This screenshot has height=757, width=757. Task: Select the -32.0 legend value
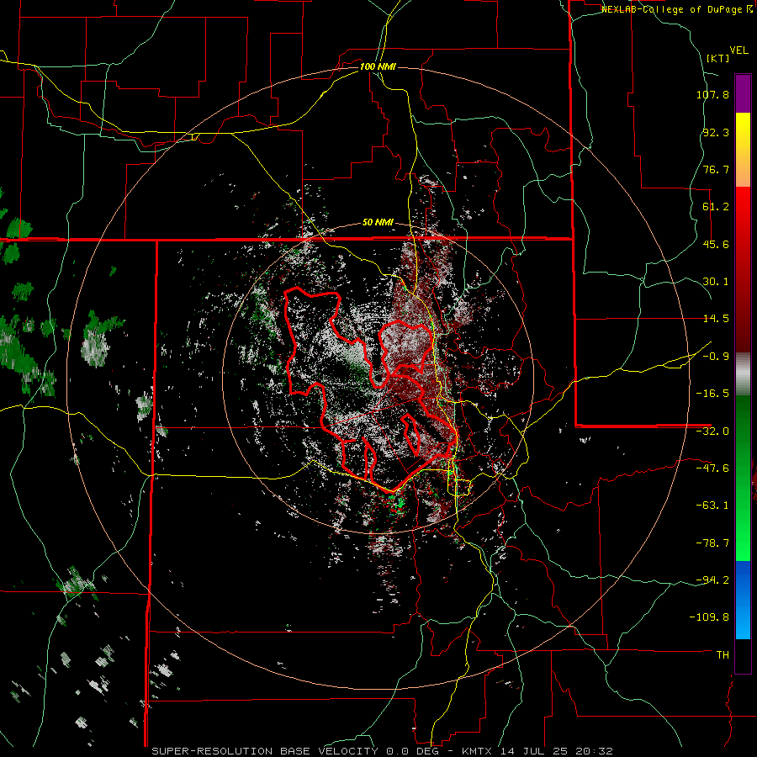pyautogui.click(x=712, y=431)
